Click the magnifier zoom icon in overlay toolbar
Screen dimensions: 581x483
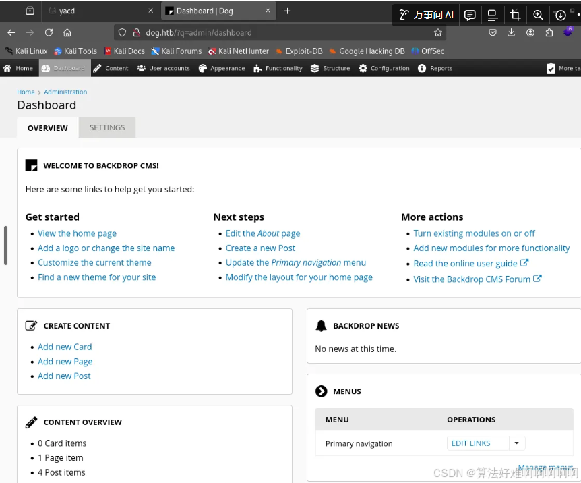coord(538,15)
